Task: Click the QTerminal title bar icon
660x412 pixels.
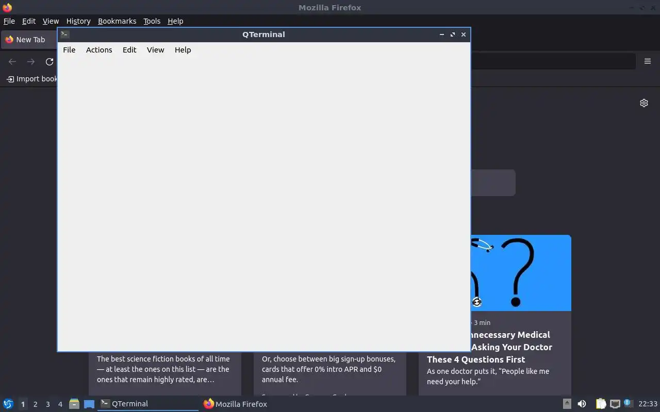Action: coord(64,35)
